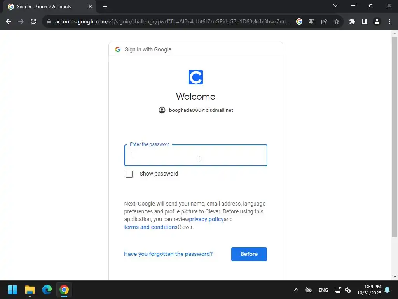Launch Microsoft Edge from the taskbar
398x299 pixels.
(47, 290)
